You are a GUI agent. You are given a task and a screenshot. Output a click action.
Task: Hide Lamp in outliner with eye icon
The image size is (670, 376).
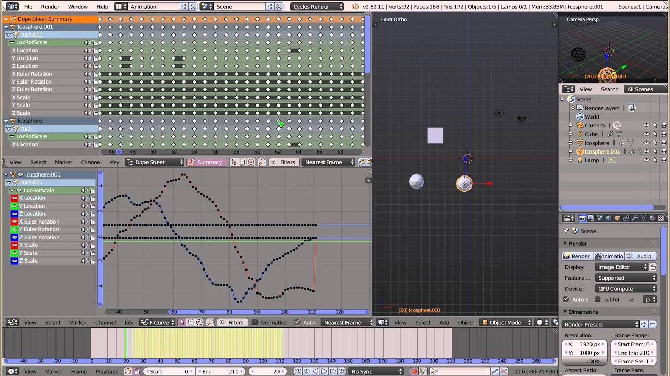(x=646, y=160)
